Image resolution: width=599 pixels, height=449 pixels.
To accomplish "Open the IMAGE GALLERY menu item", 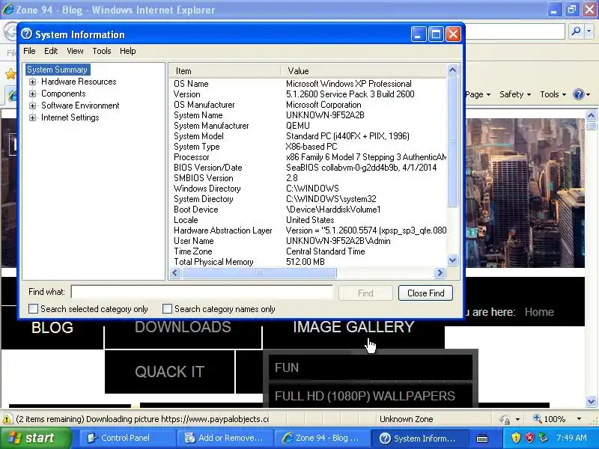I will point(353,327).
